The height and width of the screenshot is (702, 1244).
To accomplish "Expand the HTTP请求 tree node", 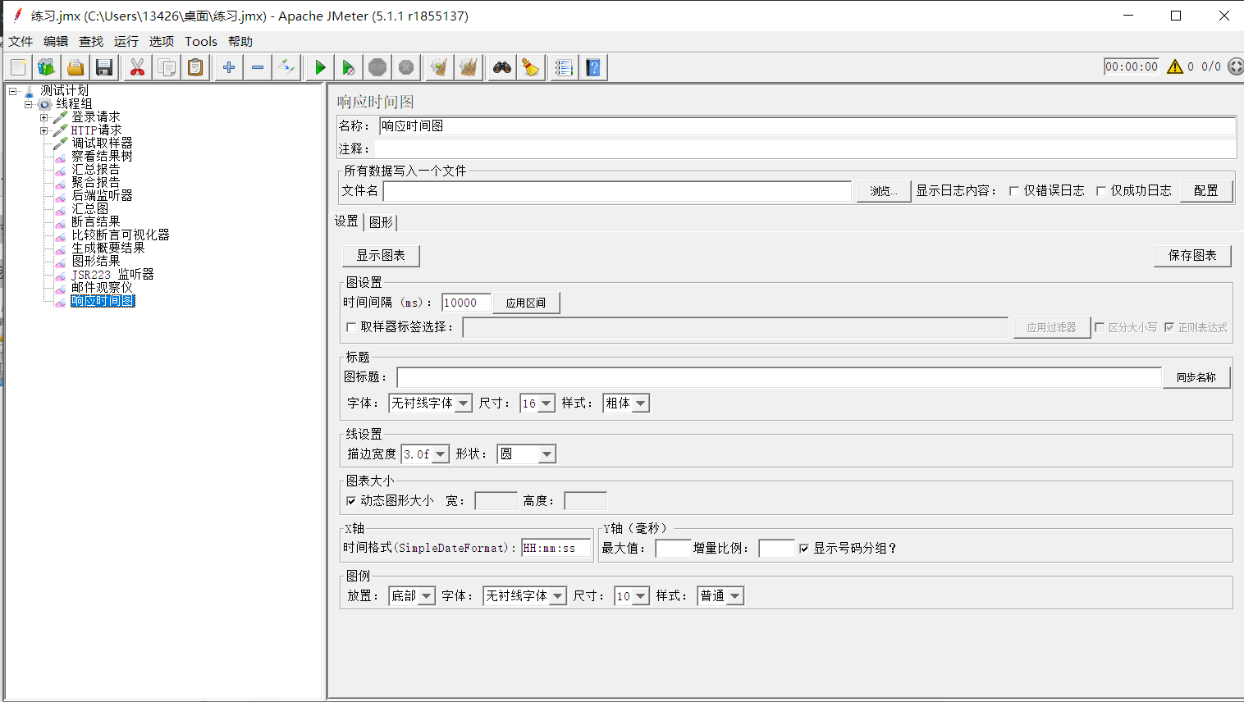I will [44, 130].
